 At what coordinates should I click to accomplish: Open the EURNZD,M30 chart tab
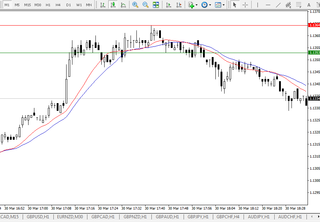click(70, 217)
